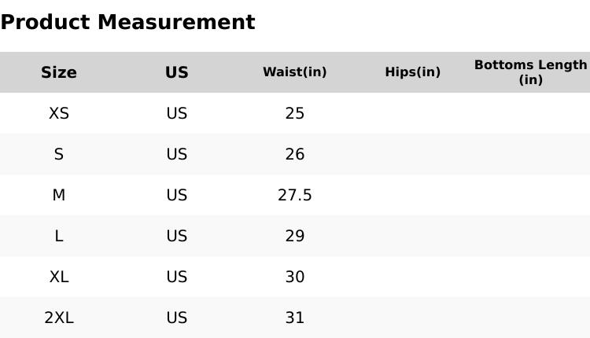
Task: Click waist value 26
Action: (295, 154)
